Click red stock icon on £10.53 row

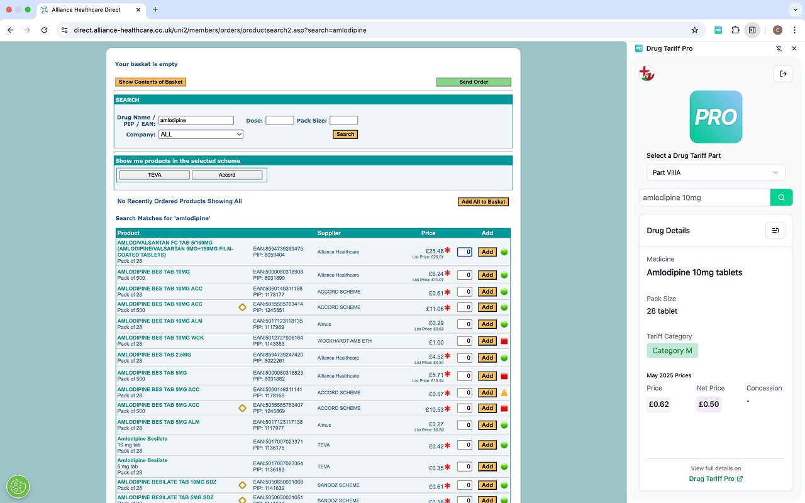504,408
